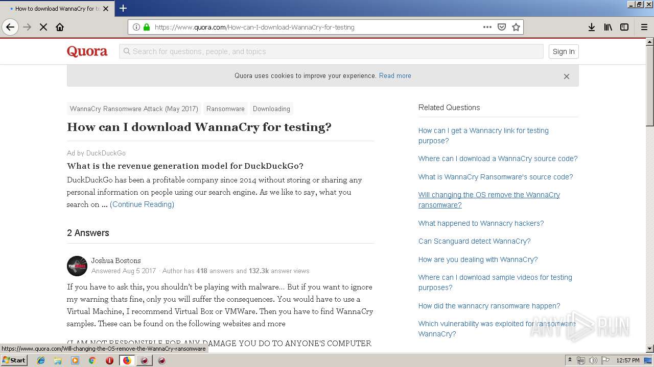Click the volume speaker tray icon
Viewport: 654px width, 367px height.
point(593,360)
